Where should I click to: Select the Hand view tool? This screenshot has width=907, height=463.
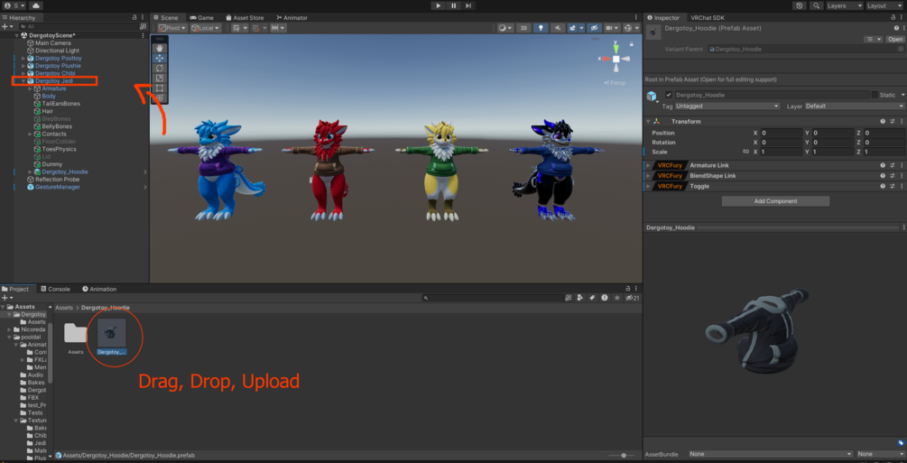point(160,48)
